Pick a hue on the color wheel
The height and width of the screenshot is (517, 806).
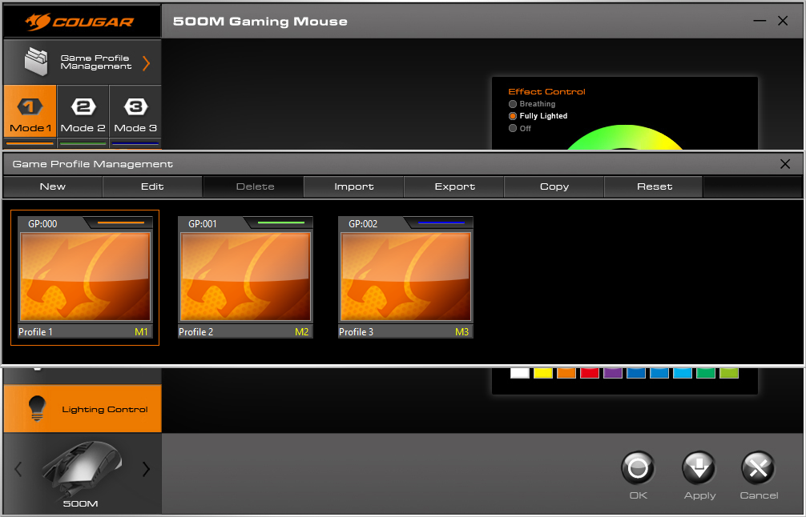pos(625,137)
